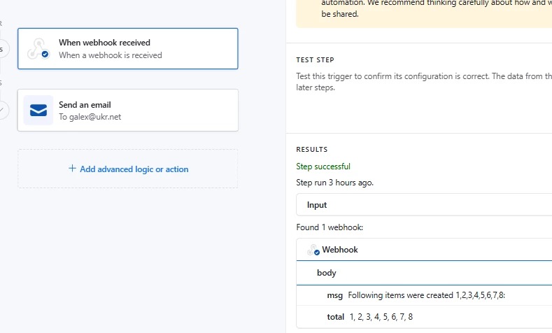Open the "Send an email" action step
The image size is (552, 333).
pos(127,110)
